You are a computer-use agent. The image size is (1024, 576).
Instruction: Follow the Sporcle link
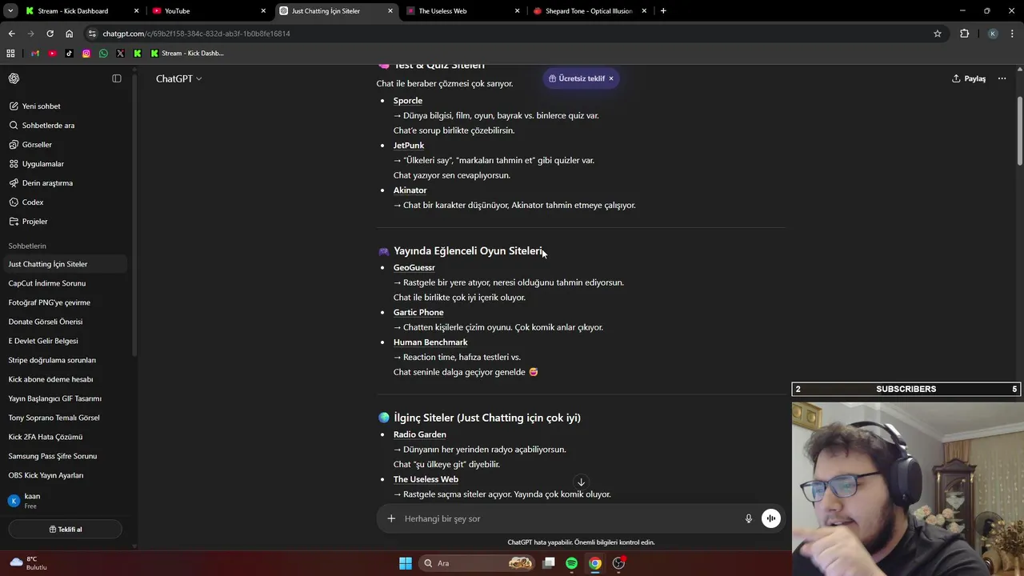pyautogui.click(x=407, y=101)
